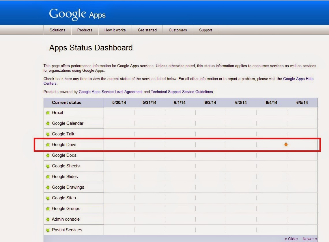Open the How it works menu
This screenshot has width=329, height=242.
[x=115, y=30]
